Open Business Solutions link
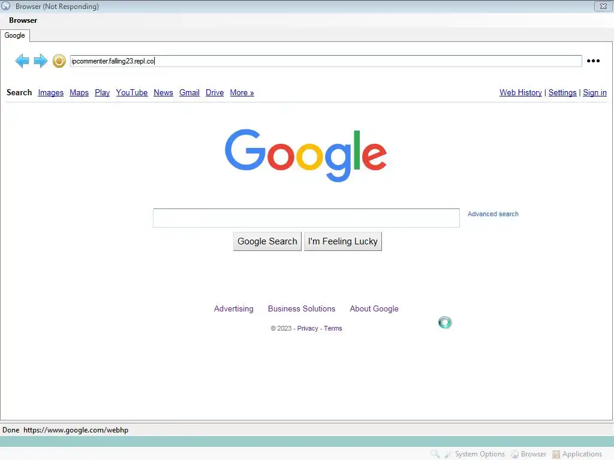This screenshot has height=460, width=614. (x=302, y=308)
